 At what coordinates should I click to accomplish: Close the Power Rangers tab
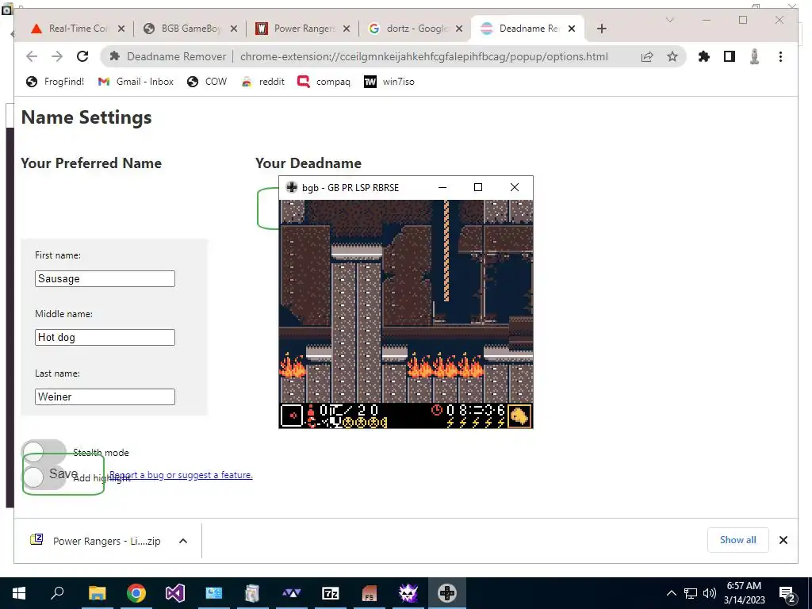[x=347, y=29]
